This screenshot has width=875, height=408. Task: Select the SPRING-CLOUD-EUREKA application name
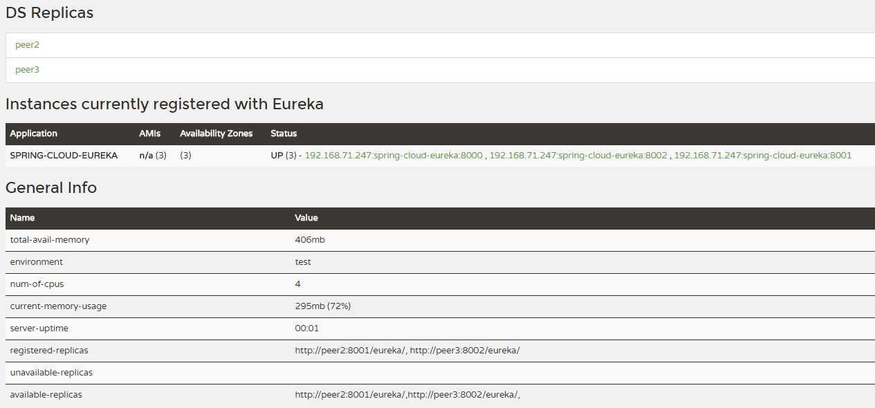(64, 156)
